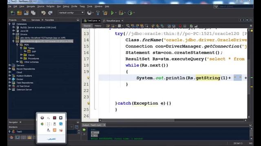Viewport: 261px width, 146px height.
Task: Click the blue square icon in the tray popup
Action: coord(61,124)
